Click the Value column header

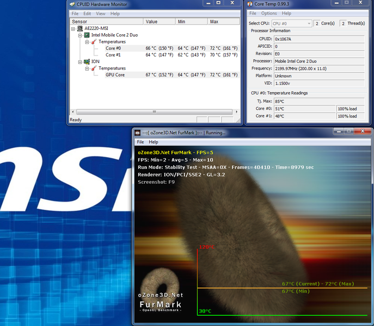click(x=160, y=21)
